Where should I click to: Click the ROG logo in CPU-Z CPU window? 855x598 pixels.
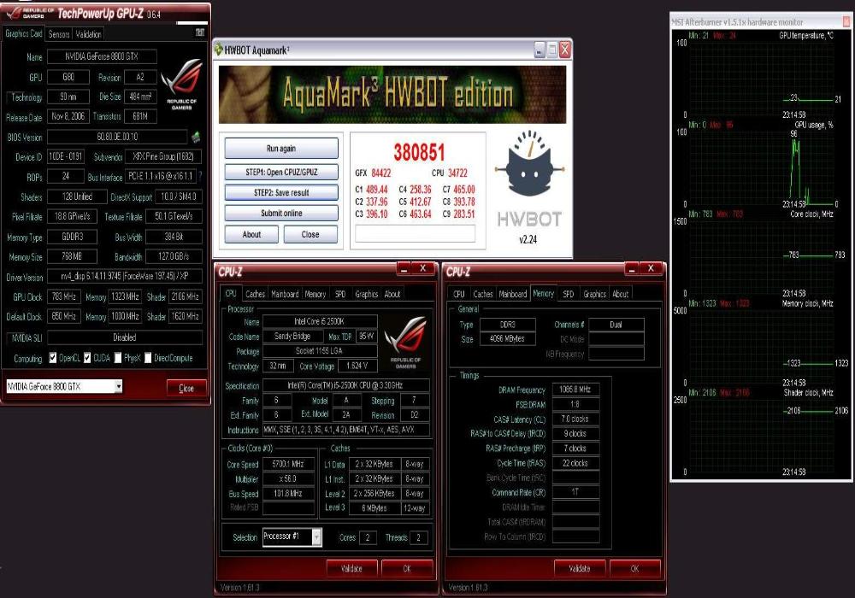(405, 342)
